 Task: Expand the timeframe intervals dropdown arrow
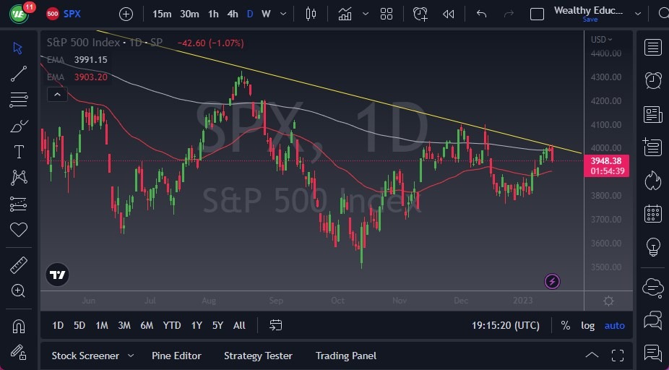click(x=282, y=14)
